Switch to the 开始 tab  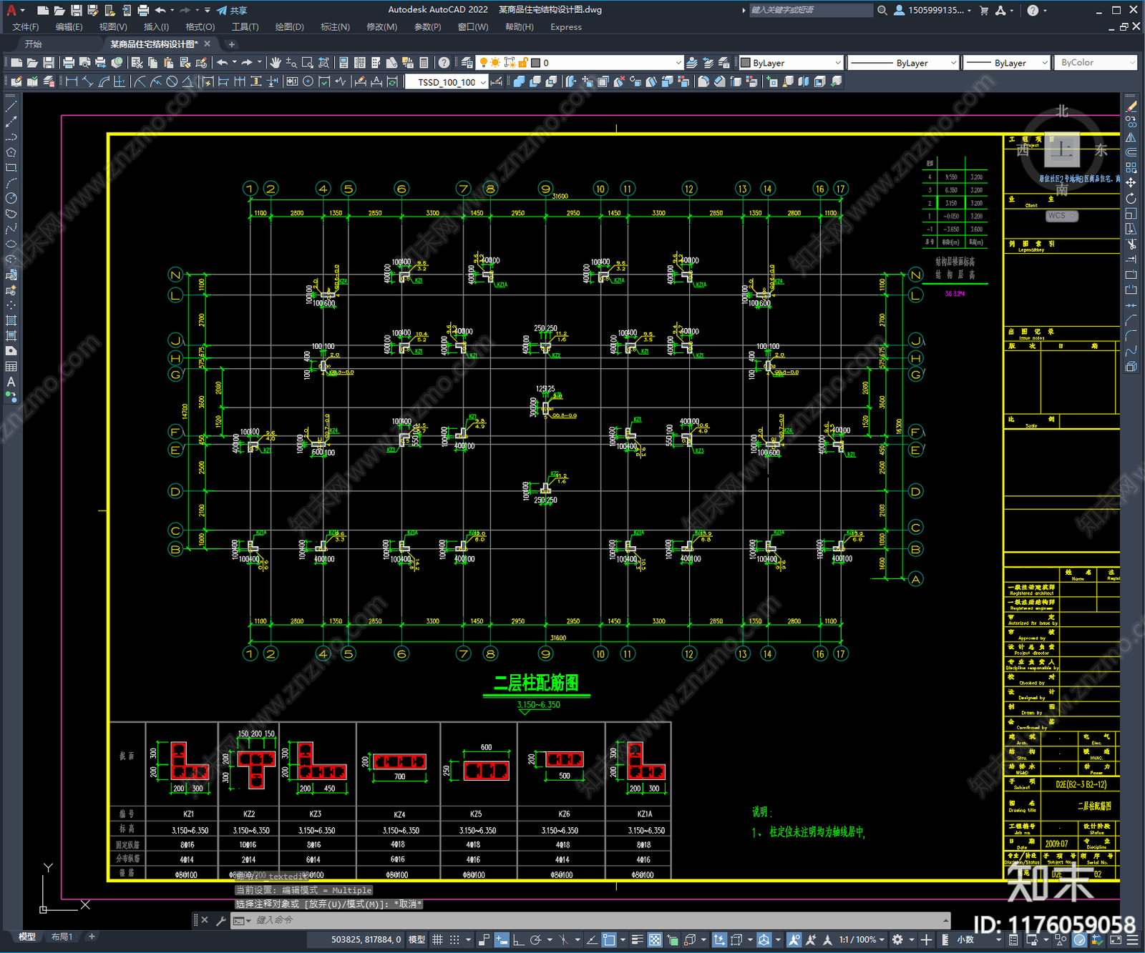click(x=33, y=44)
